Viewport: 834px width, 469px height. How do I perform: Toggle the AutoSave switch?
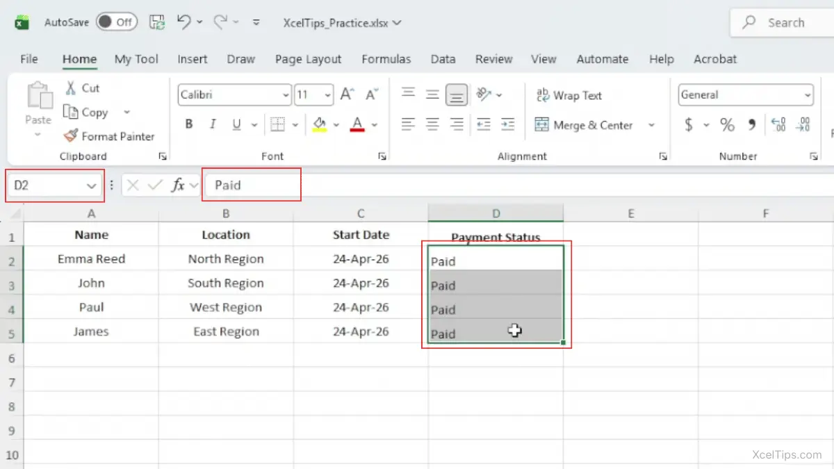(x=115, y=22)
